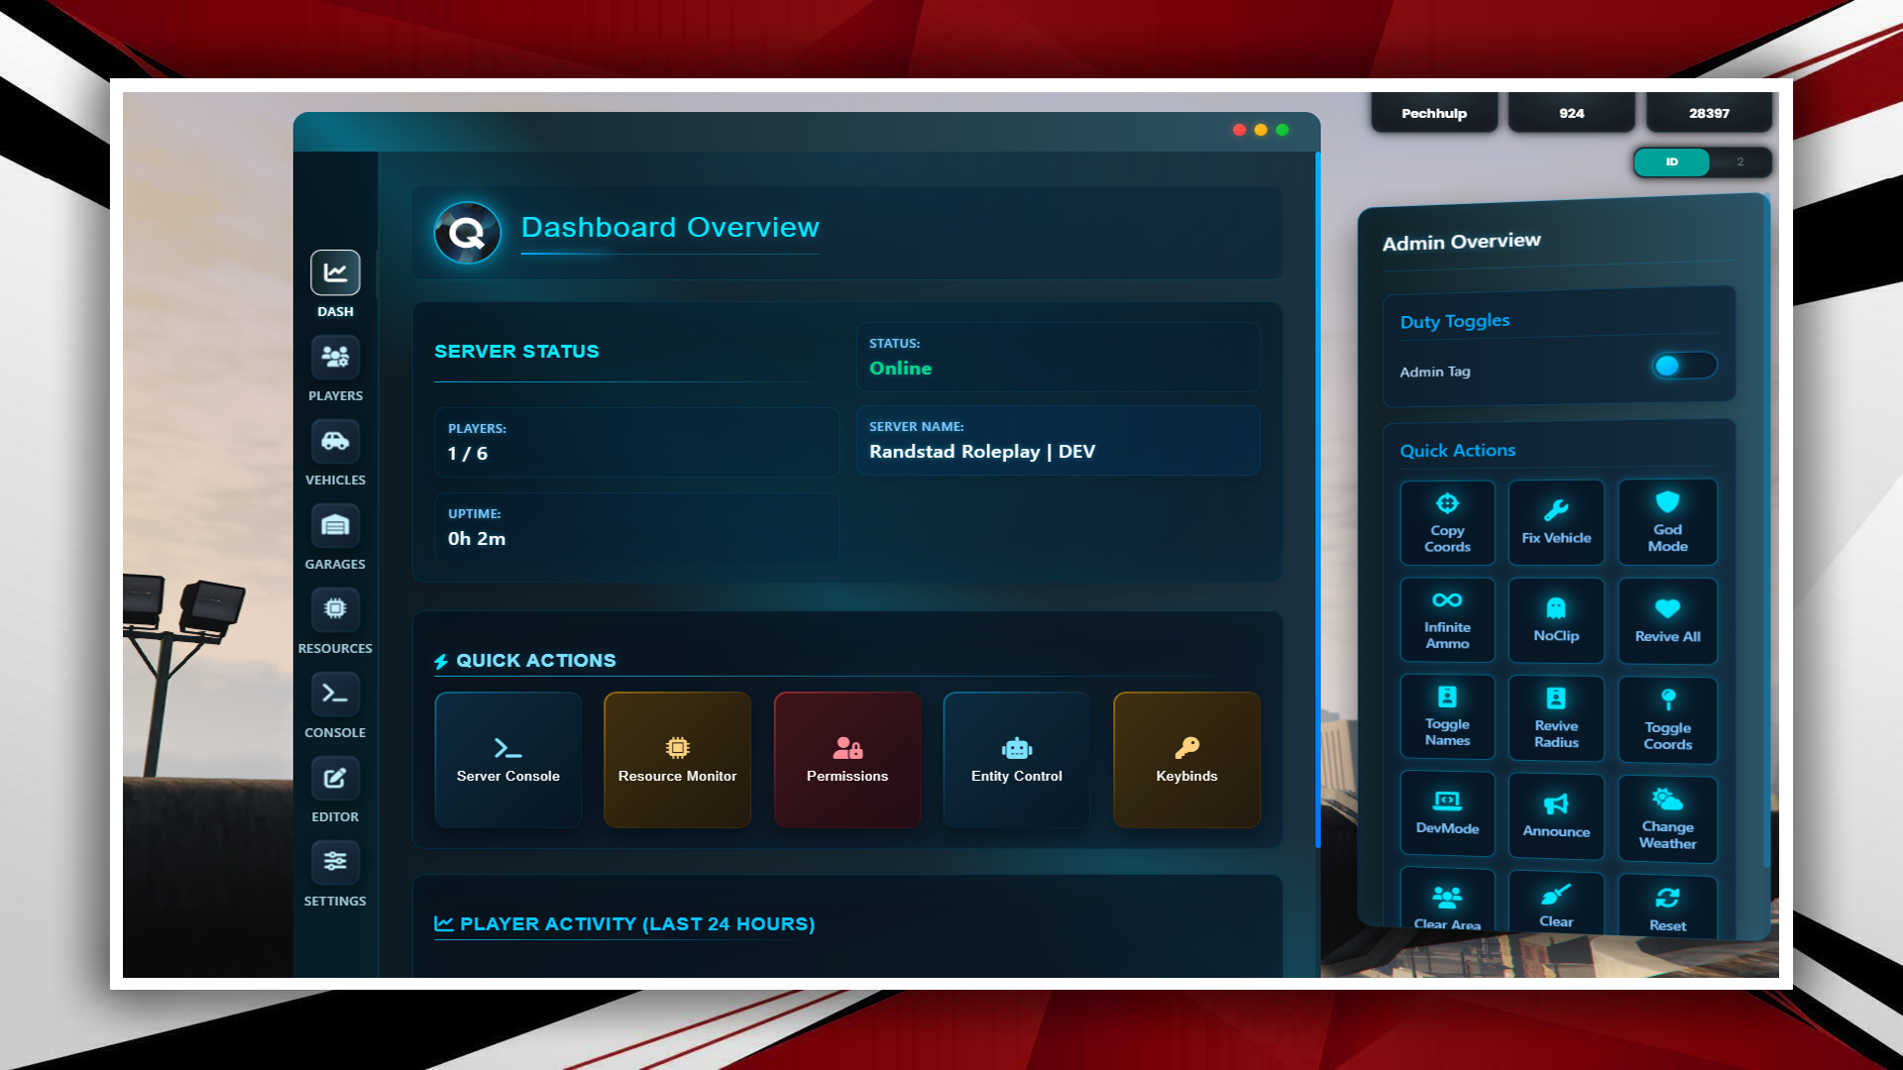Toggle God Mode quick action
This screenshot has width=1903, height=1070.
point(1667,522)
